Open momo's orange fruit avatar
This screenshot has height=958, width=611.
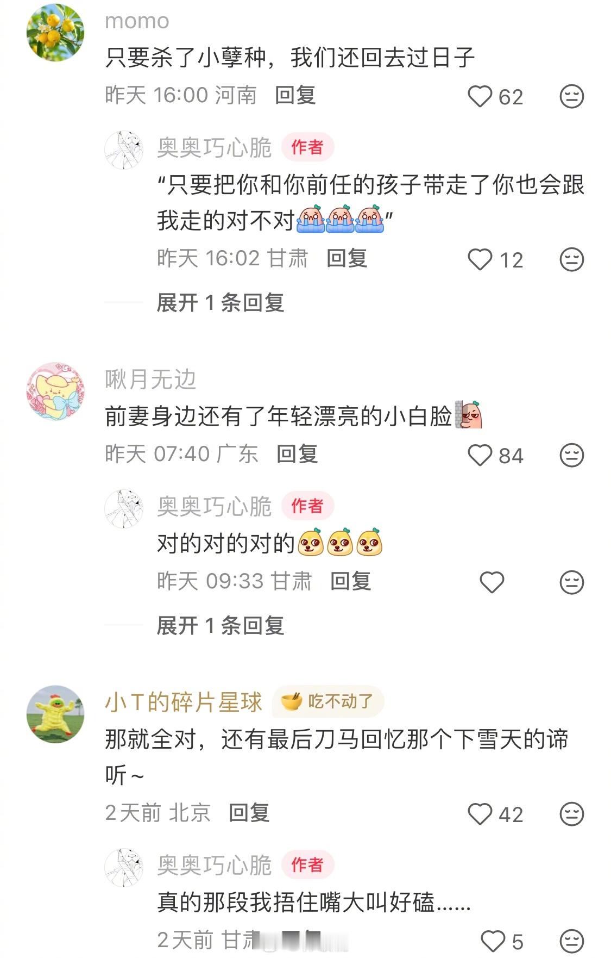[x=55, y=32]
